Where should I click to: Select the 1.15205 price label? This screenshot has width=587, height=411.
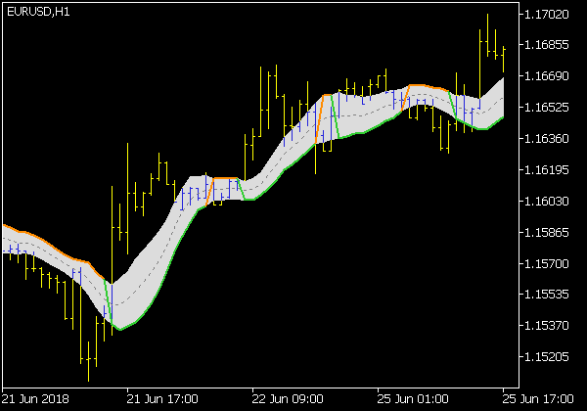click(546, 357)
